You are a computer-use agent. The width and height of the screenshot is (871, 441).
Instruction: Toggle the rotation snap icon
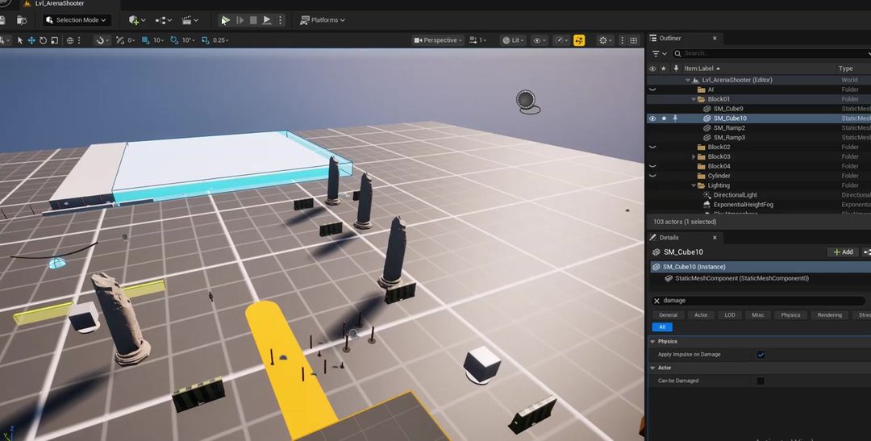click(174, 40)
